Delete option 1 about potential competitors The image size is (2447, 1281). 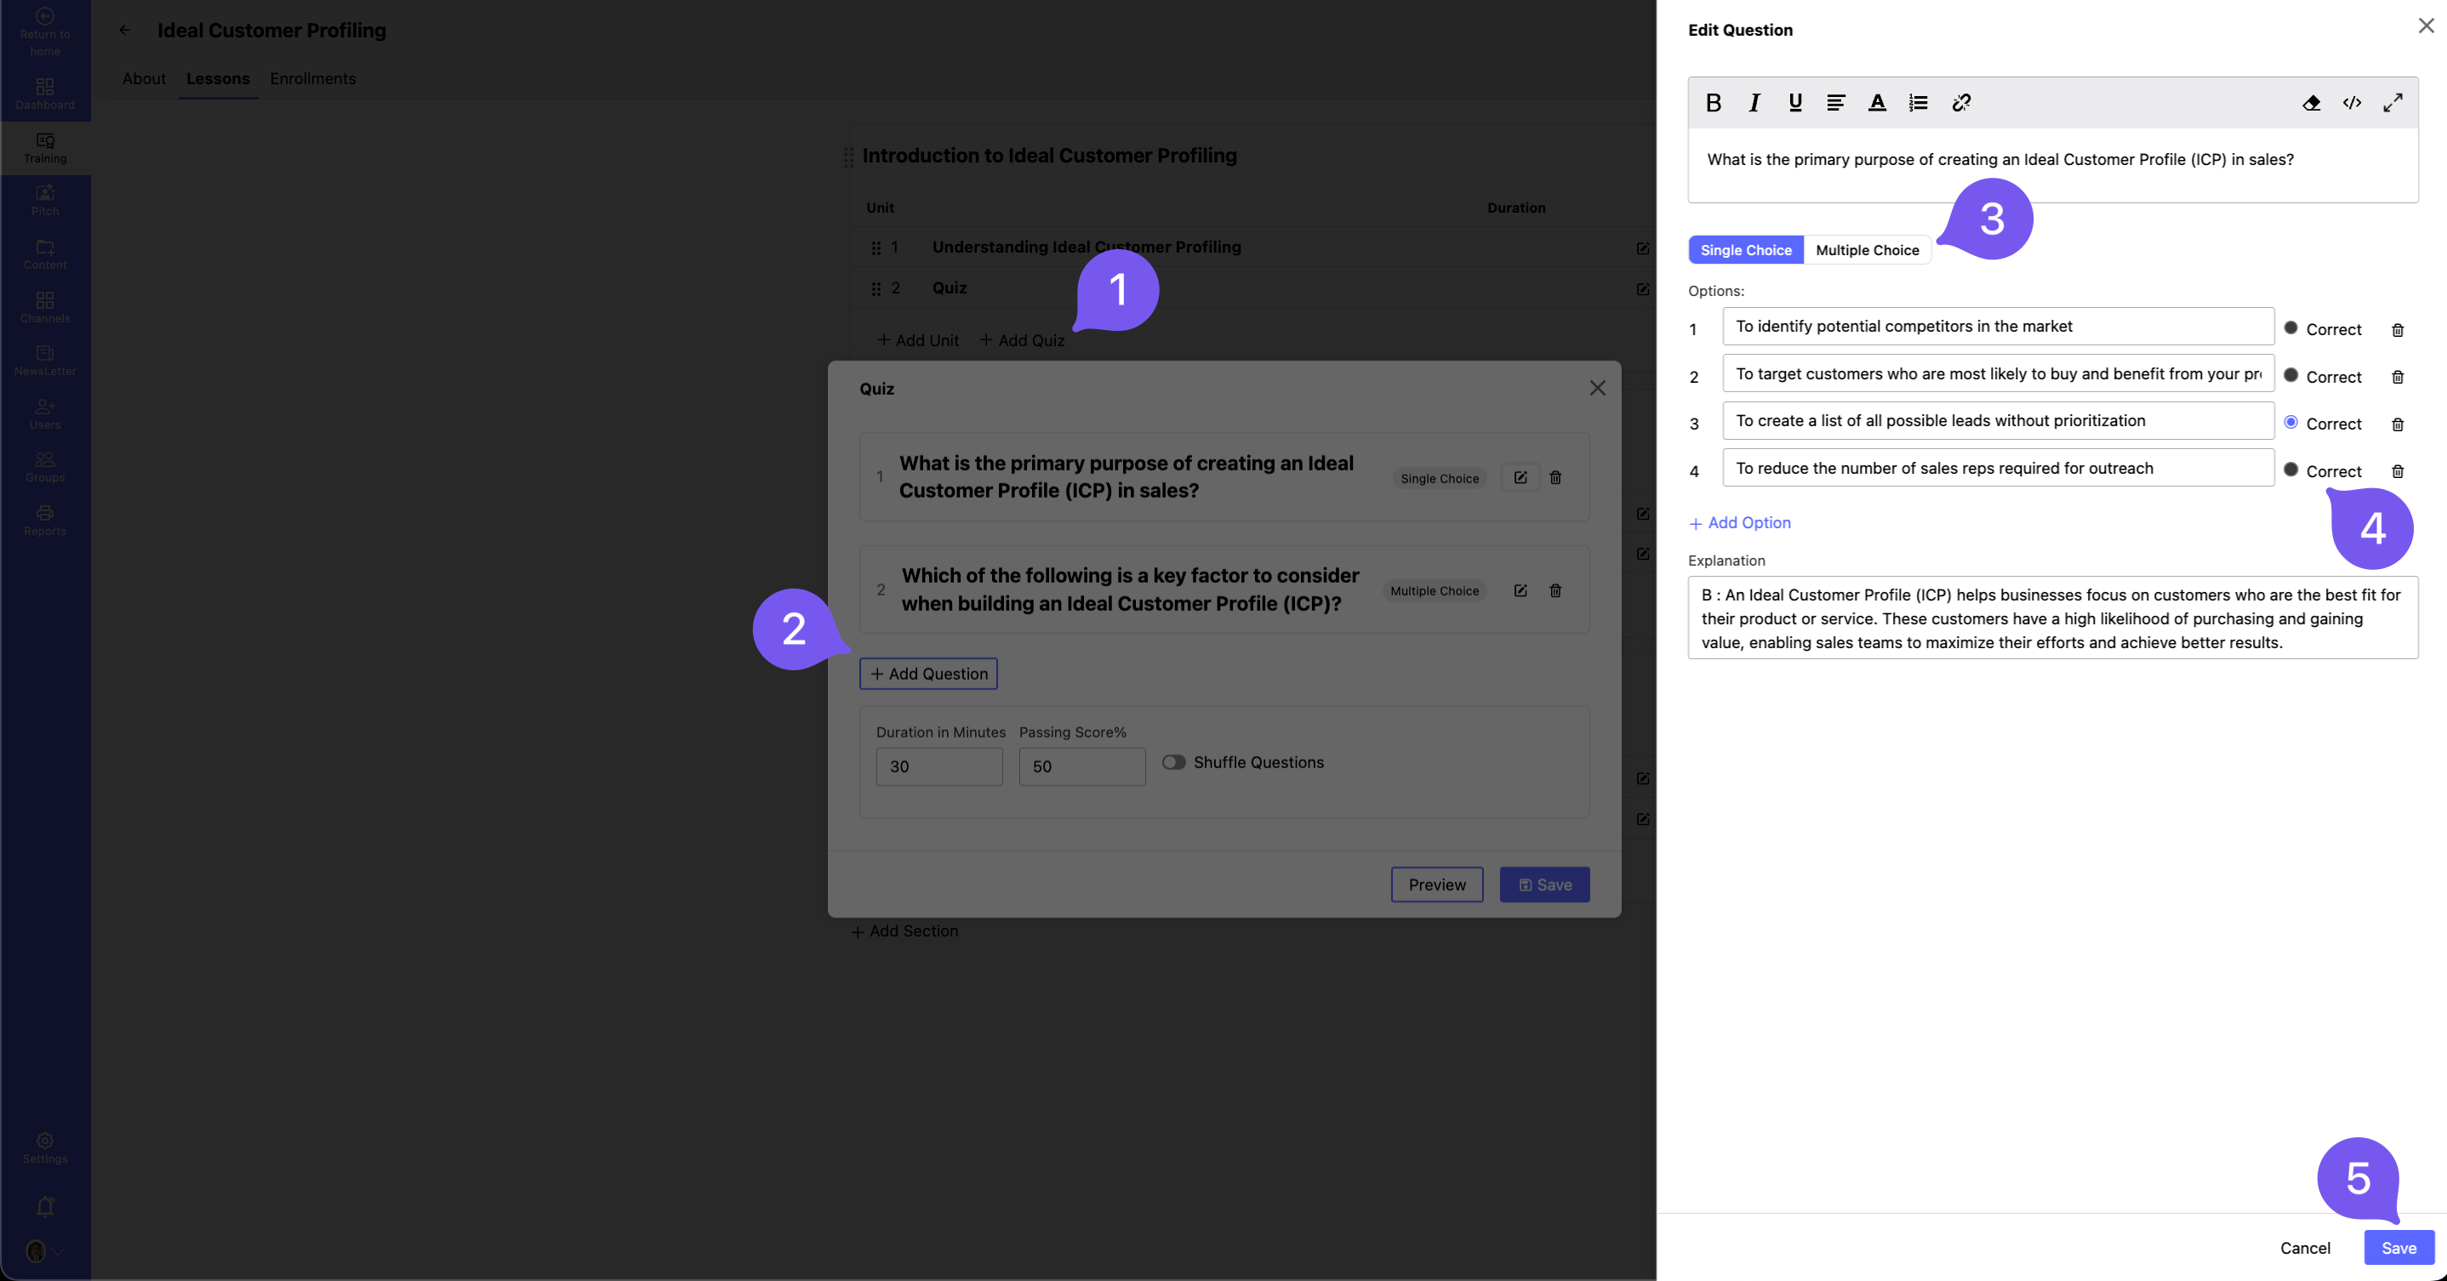2398,329
